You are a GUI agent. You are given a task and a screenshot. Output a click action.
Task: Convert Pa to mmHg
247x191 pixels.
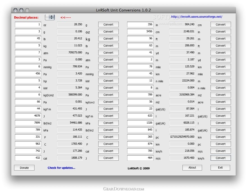tap(108, 74)
